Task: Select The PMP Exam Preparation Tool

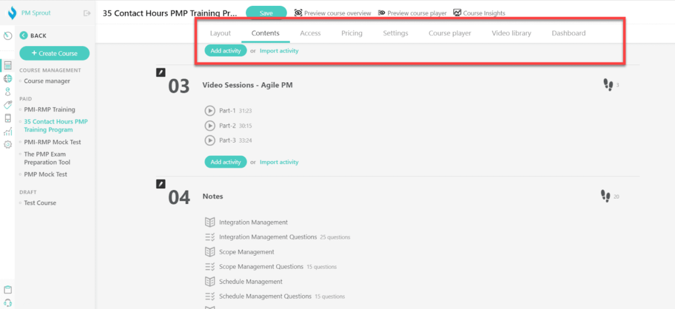Action: coord(47,158)
